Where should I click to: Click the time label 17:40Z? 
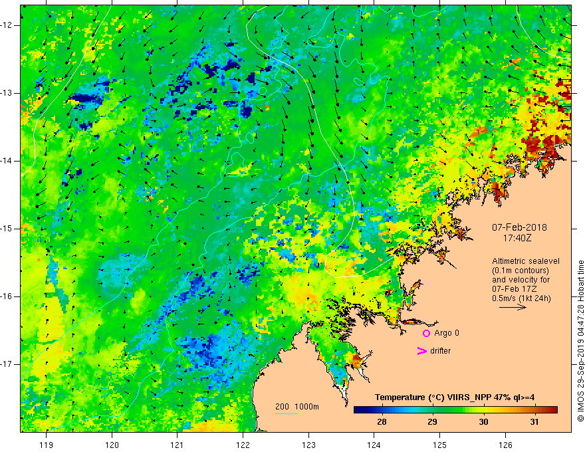(517, 238)
